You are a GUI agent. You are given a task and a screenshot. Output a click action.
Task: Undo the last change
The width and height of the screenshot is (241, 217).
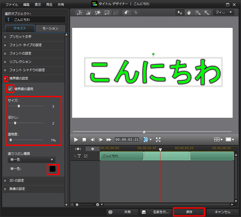tap(127, 12)
